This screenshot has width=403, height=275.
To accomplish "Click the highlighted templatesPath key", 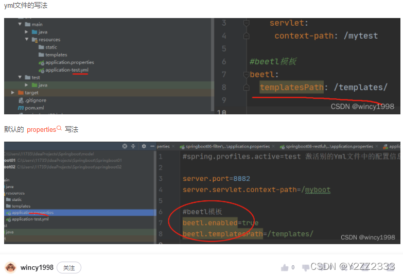I will pyautogui.click(x=291, y=87).
